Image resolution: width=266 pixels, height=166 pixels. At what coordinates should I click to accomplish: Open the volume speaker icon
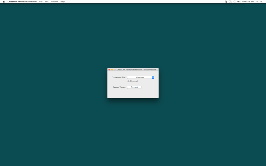[x=239, y=2]
